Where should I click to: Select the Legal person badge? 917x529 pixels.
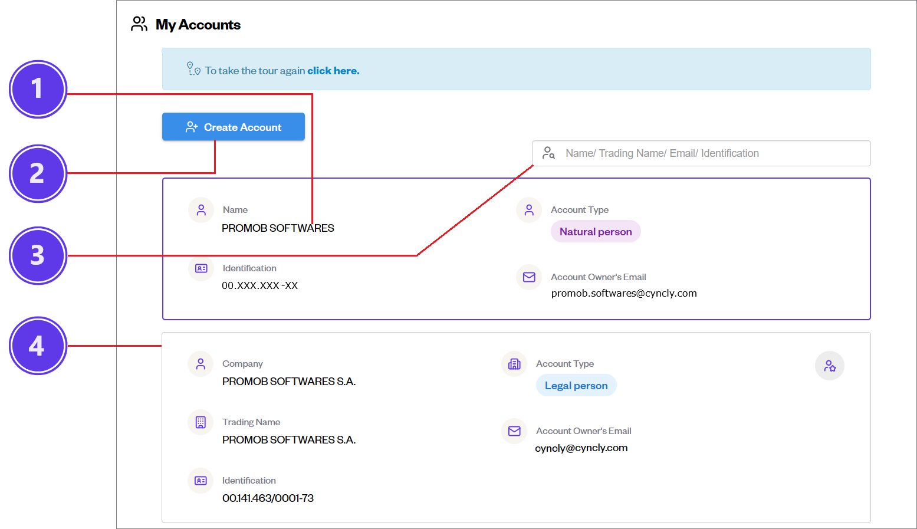(x=576, y=386)
